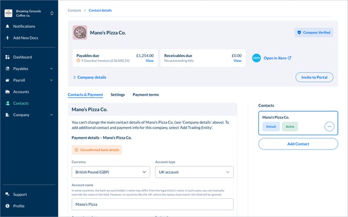
Task: Click the Profile avatar icon
Action: tap(7, 206)
